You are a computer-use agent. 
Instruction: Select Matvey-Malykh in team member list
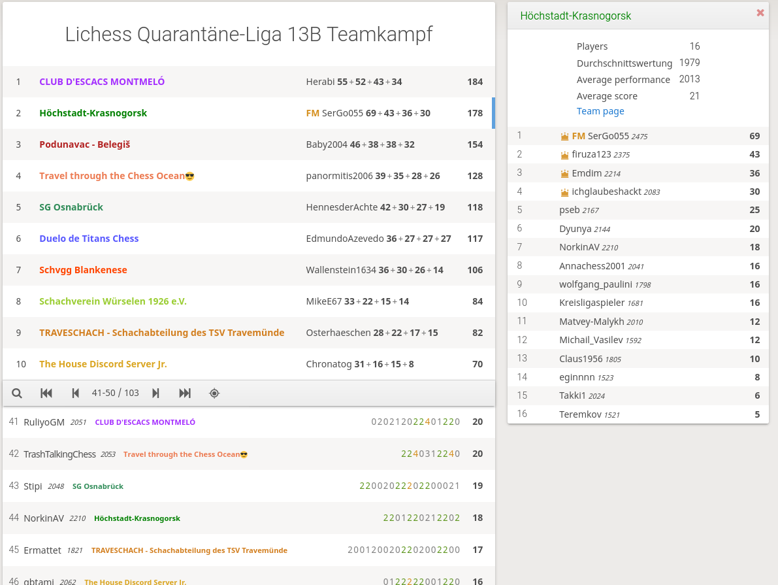(638, 322)
